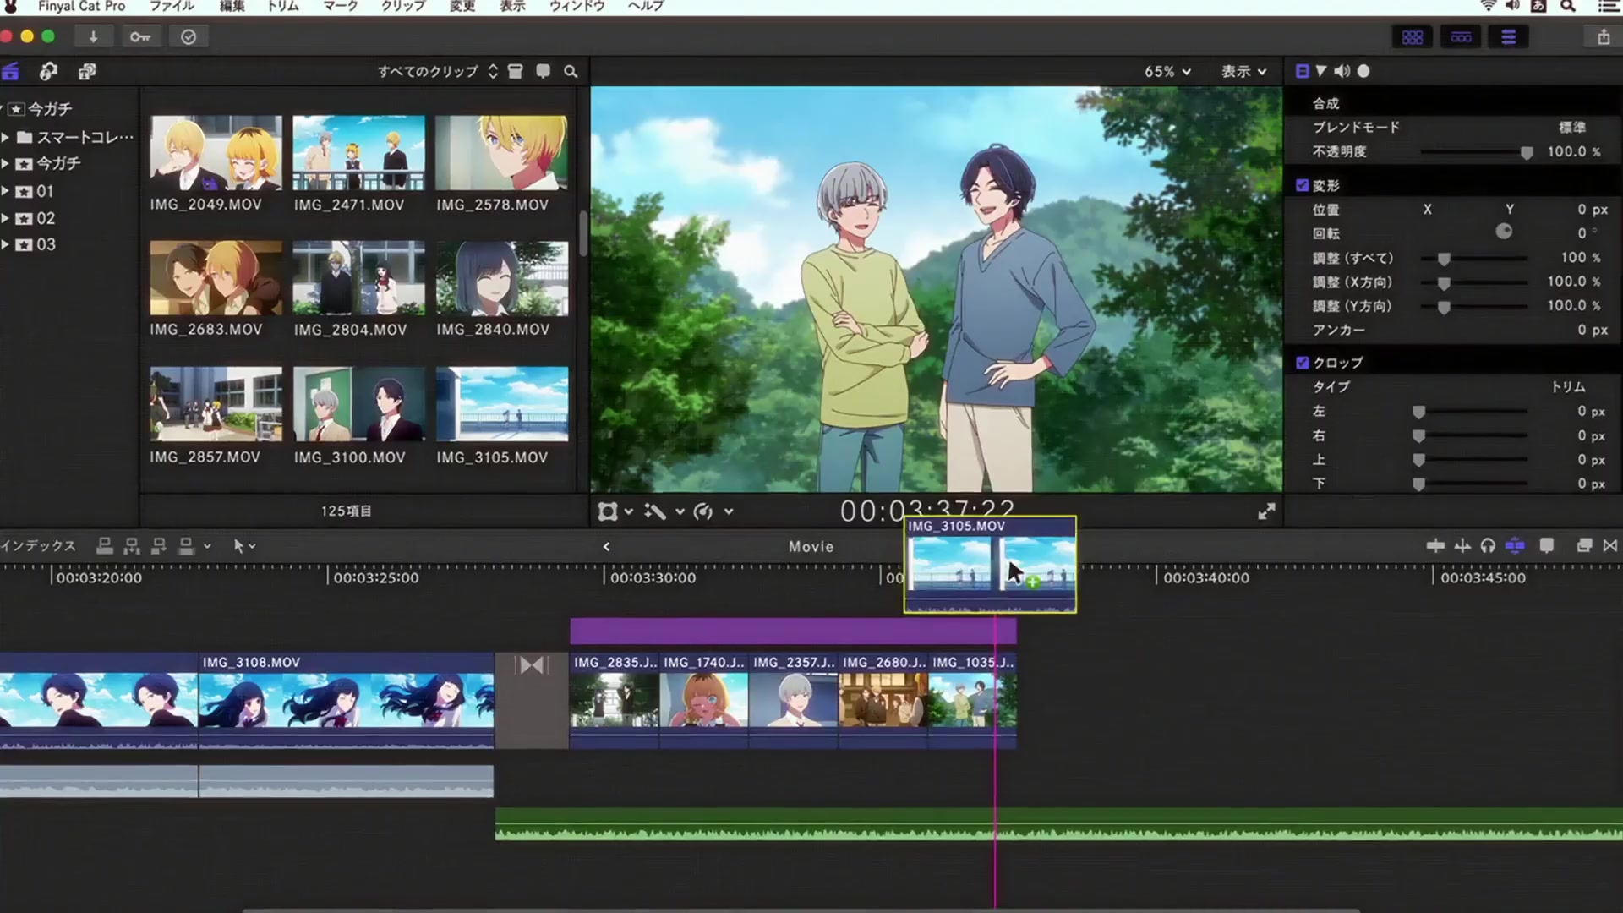Toggle the timeline layout button in toolbar

1461,37
